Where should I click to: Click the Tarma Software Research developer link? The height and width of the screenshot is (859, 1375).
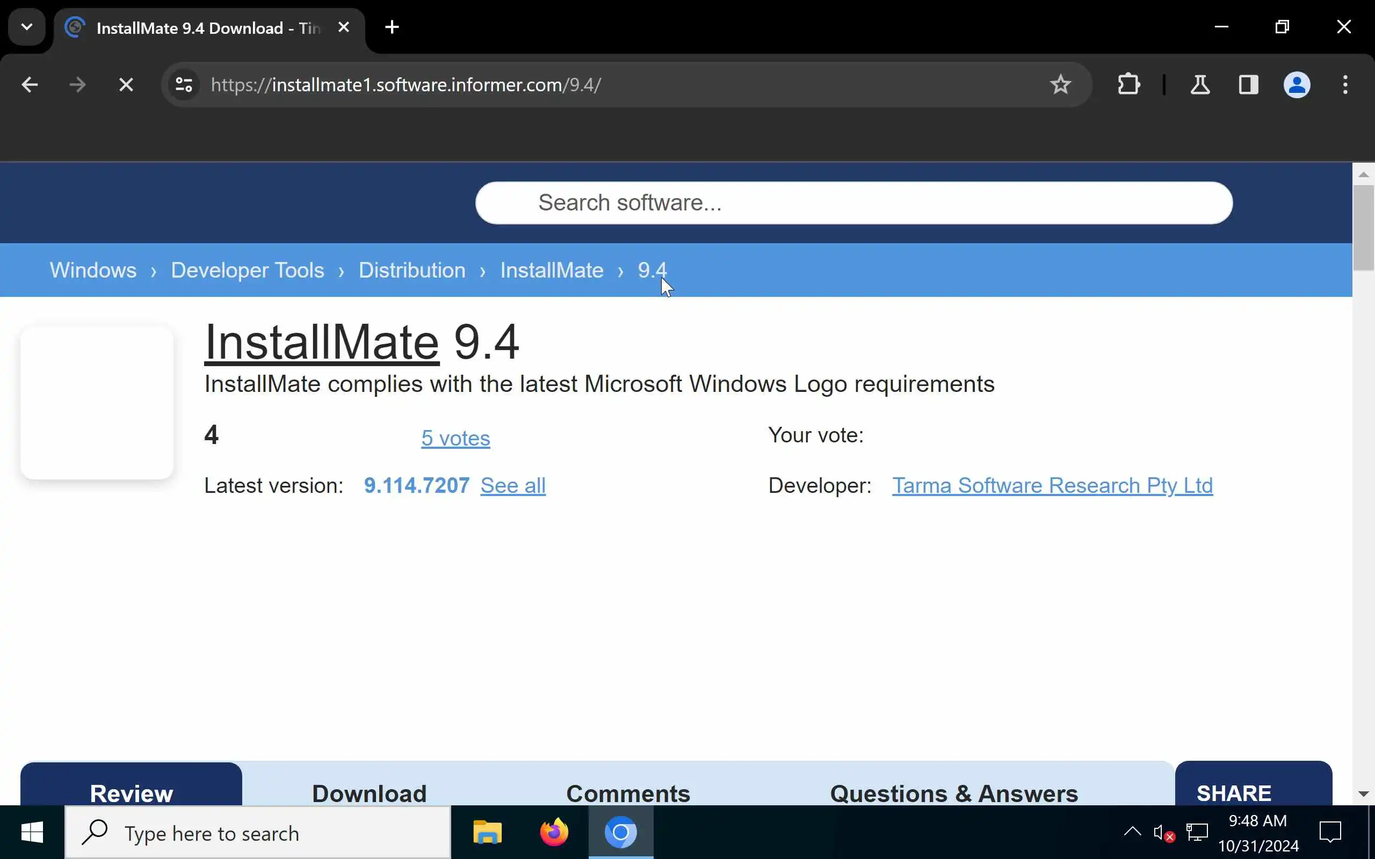[x=1052, y=485]
